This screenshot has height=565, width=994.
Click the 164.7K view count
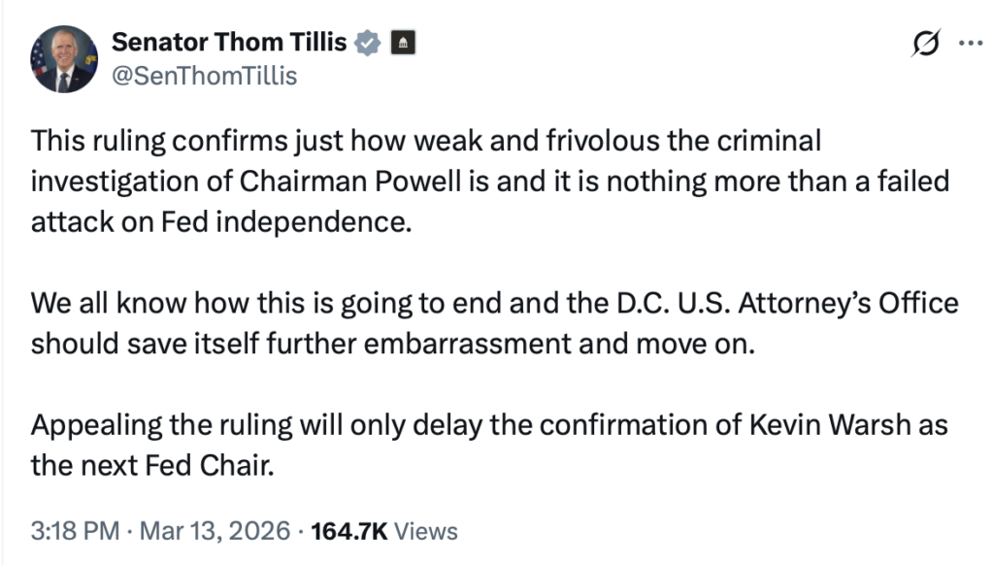coord(346,531)
